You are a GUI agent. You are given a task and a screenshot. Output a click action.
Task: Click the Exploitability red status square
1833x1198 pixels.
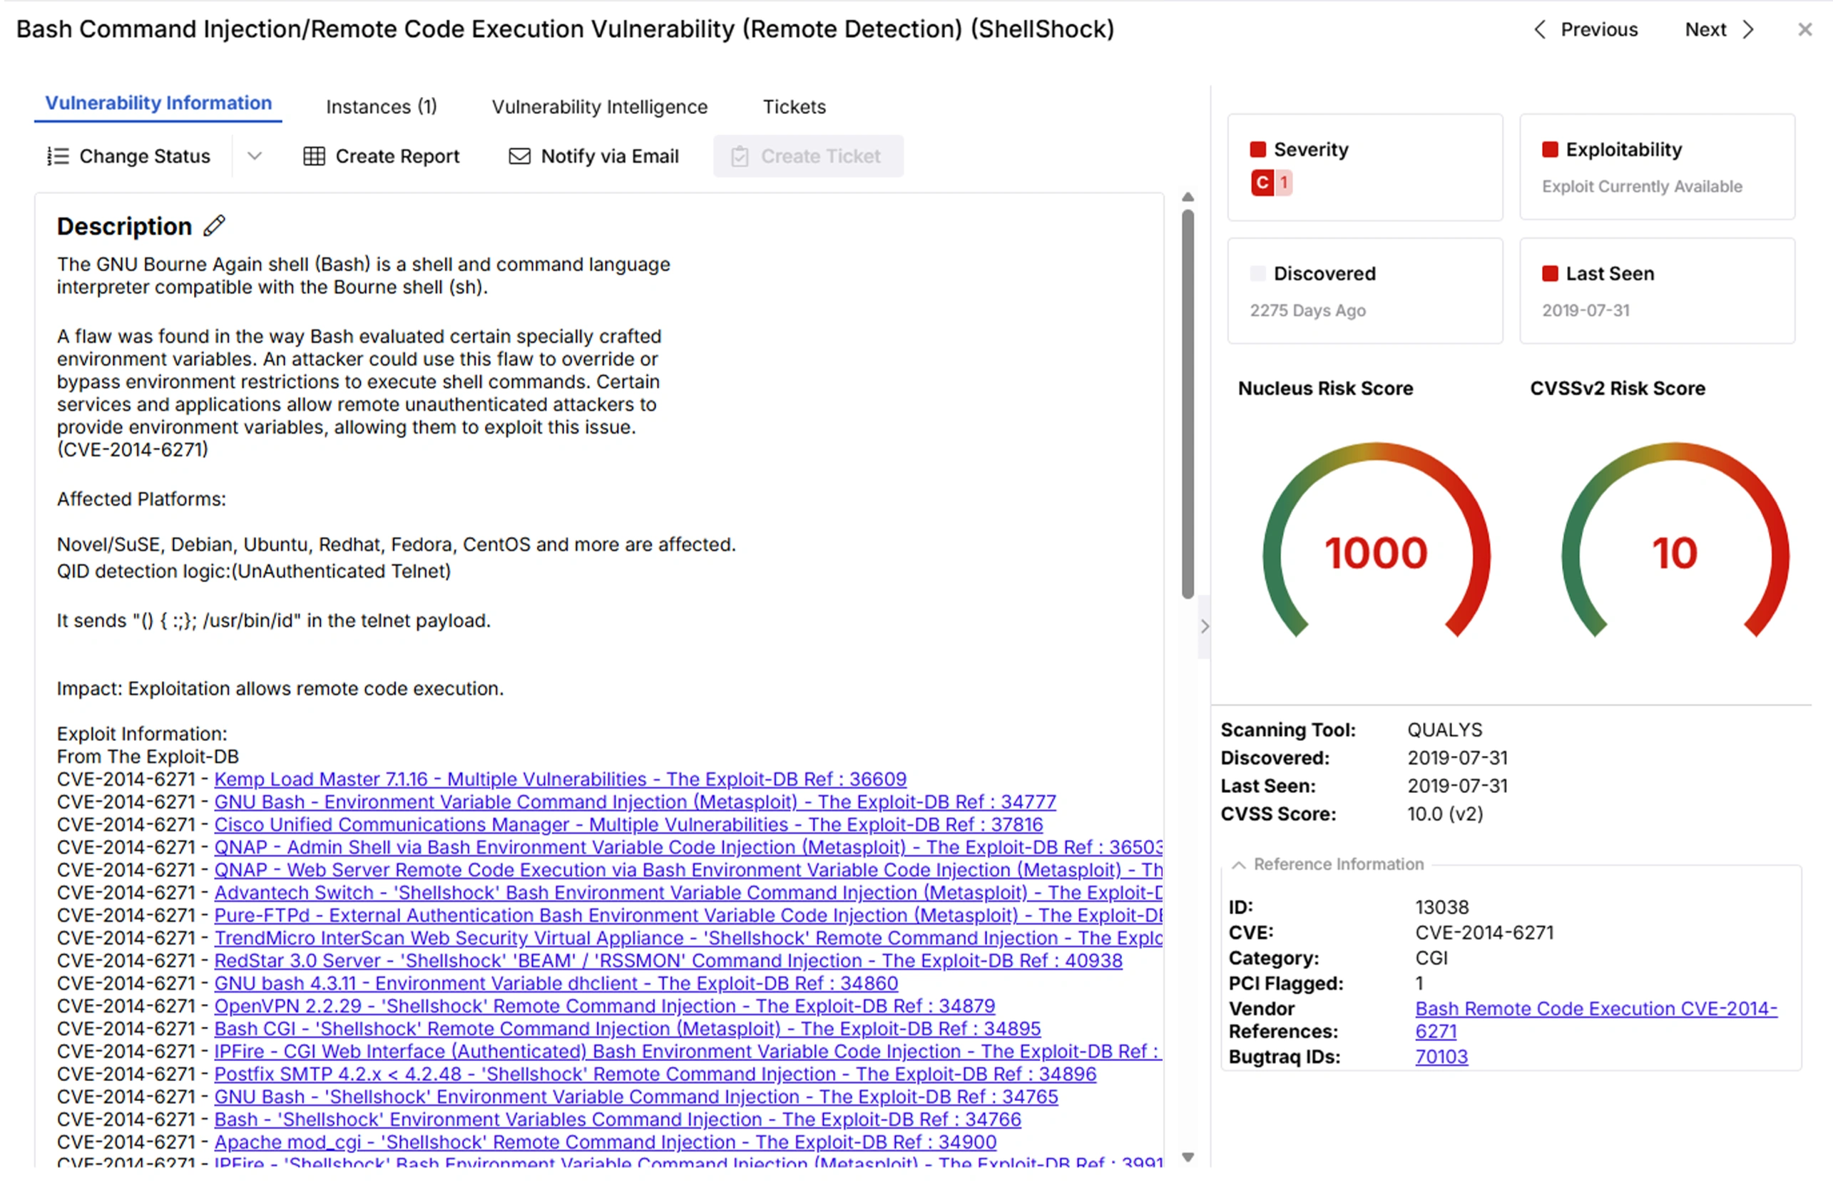1550,150
